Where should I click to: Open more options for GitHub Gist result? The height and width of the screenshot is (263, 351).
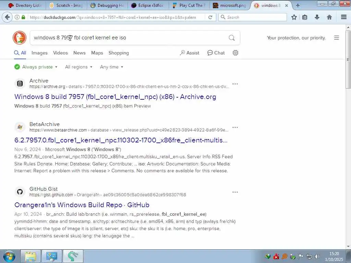coord(235,192)
